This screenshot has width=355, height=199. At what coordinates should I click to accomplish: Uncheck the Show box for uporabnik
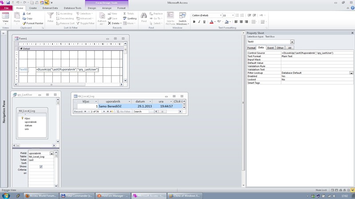click(x=41, y=167)
